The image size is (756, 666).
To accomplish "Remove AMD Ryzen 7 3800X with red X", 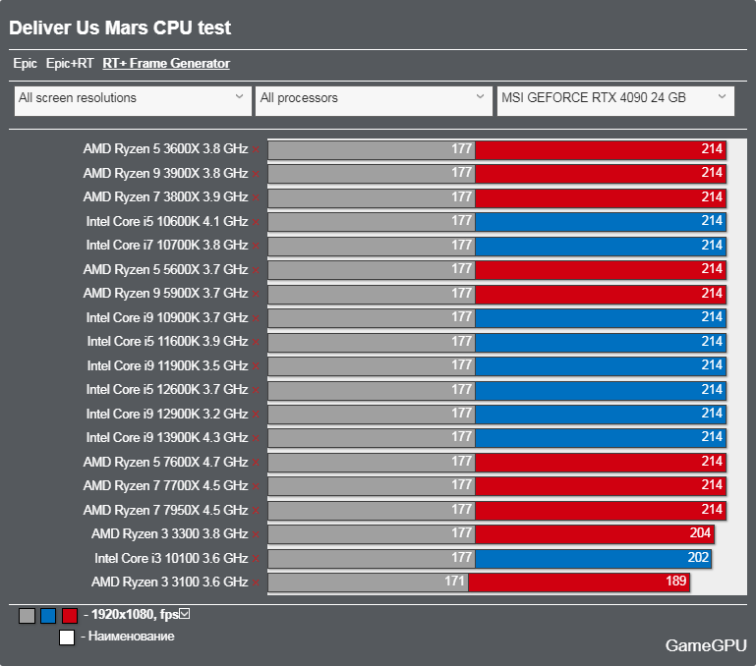I will click(x=256, y=197).
